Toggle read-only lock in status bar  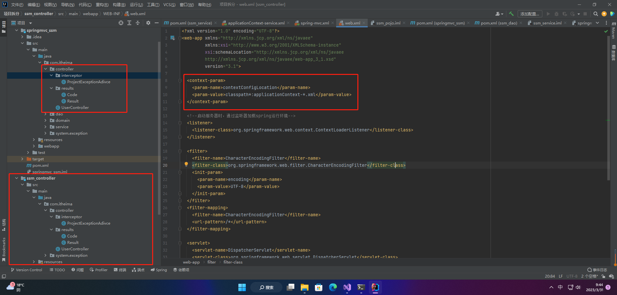pyautogui.click(x=603, y=276)
